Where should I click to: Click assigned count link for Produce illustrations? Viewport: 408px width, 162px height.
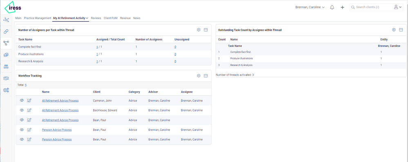tap(97, 54)
